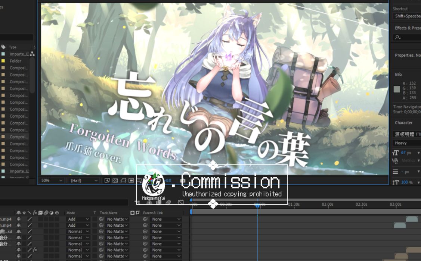The image size is (421, 261).
Task: Toggle quality switch on the 曲_sd layer
Action: pos(30,231)
